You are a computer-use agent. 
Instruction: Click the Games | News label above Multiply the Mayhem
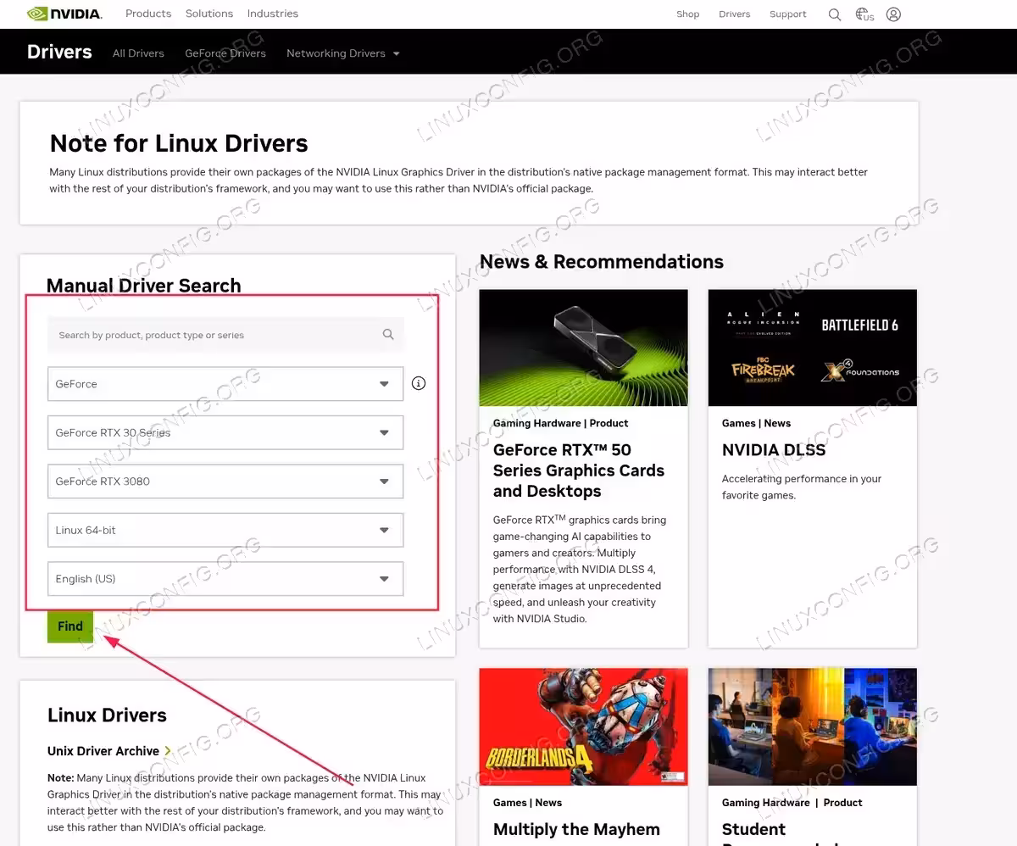(x=527, y=802)
